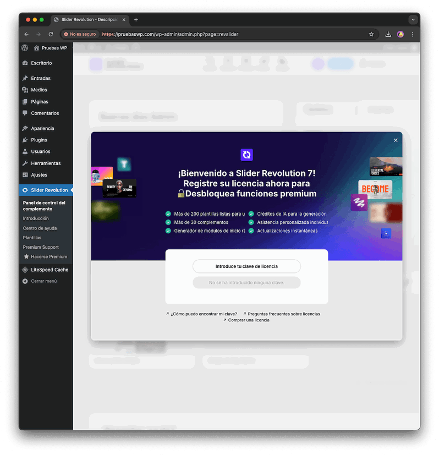Open the Medios library
The width and height of the screenshot is (439, 455).
[39, 90]
